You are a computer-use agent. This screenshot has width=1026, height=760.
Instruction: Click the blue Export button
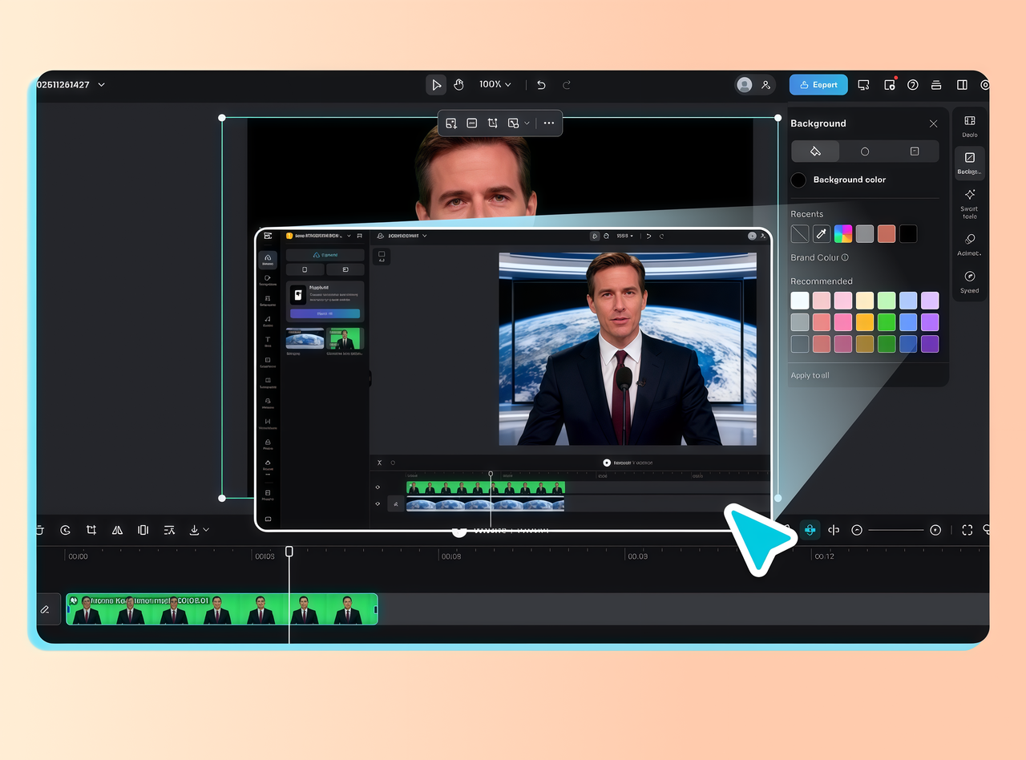pos(818,85)
